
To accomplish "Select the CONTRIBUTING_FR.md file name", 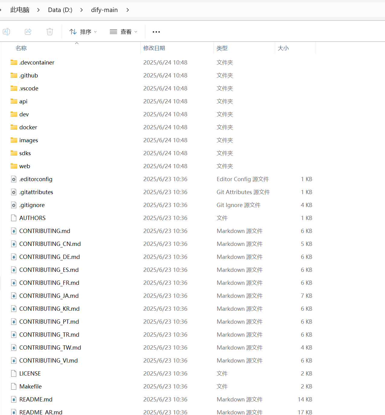I will pos(49,283).
